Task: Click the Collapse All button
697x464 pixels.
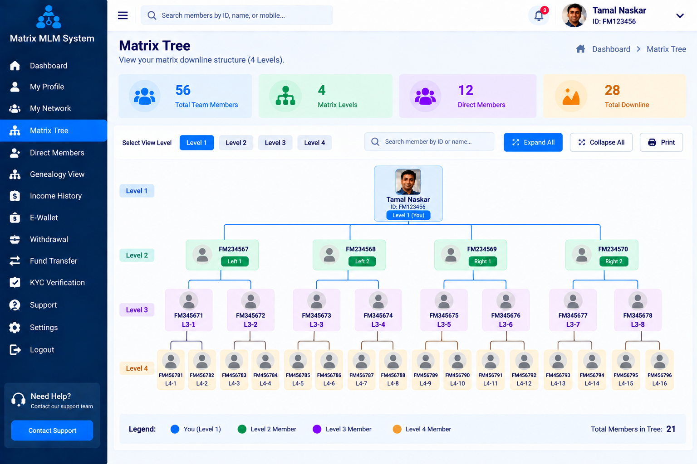Action: pyautogui.click(x=601, y=142)
